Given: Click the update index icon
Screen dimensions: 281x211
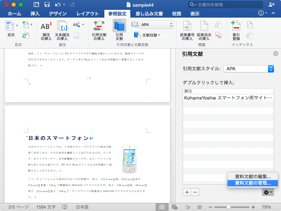Looking at the screenshot, I should point(249,36).
